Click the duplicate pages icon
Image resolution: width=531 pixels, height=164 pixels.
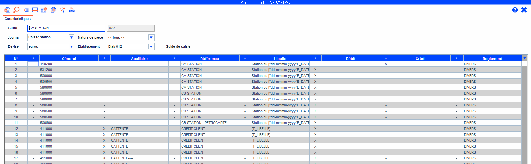point(53,10)
